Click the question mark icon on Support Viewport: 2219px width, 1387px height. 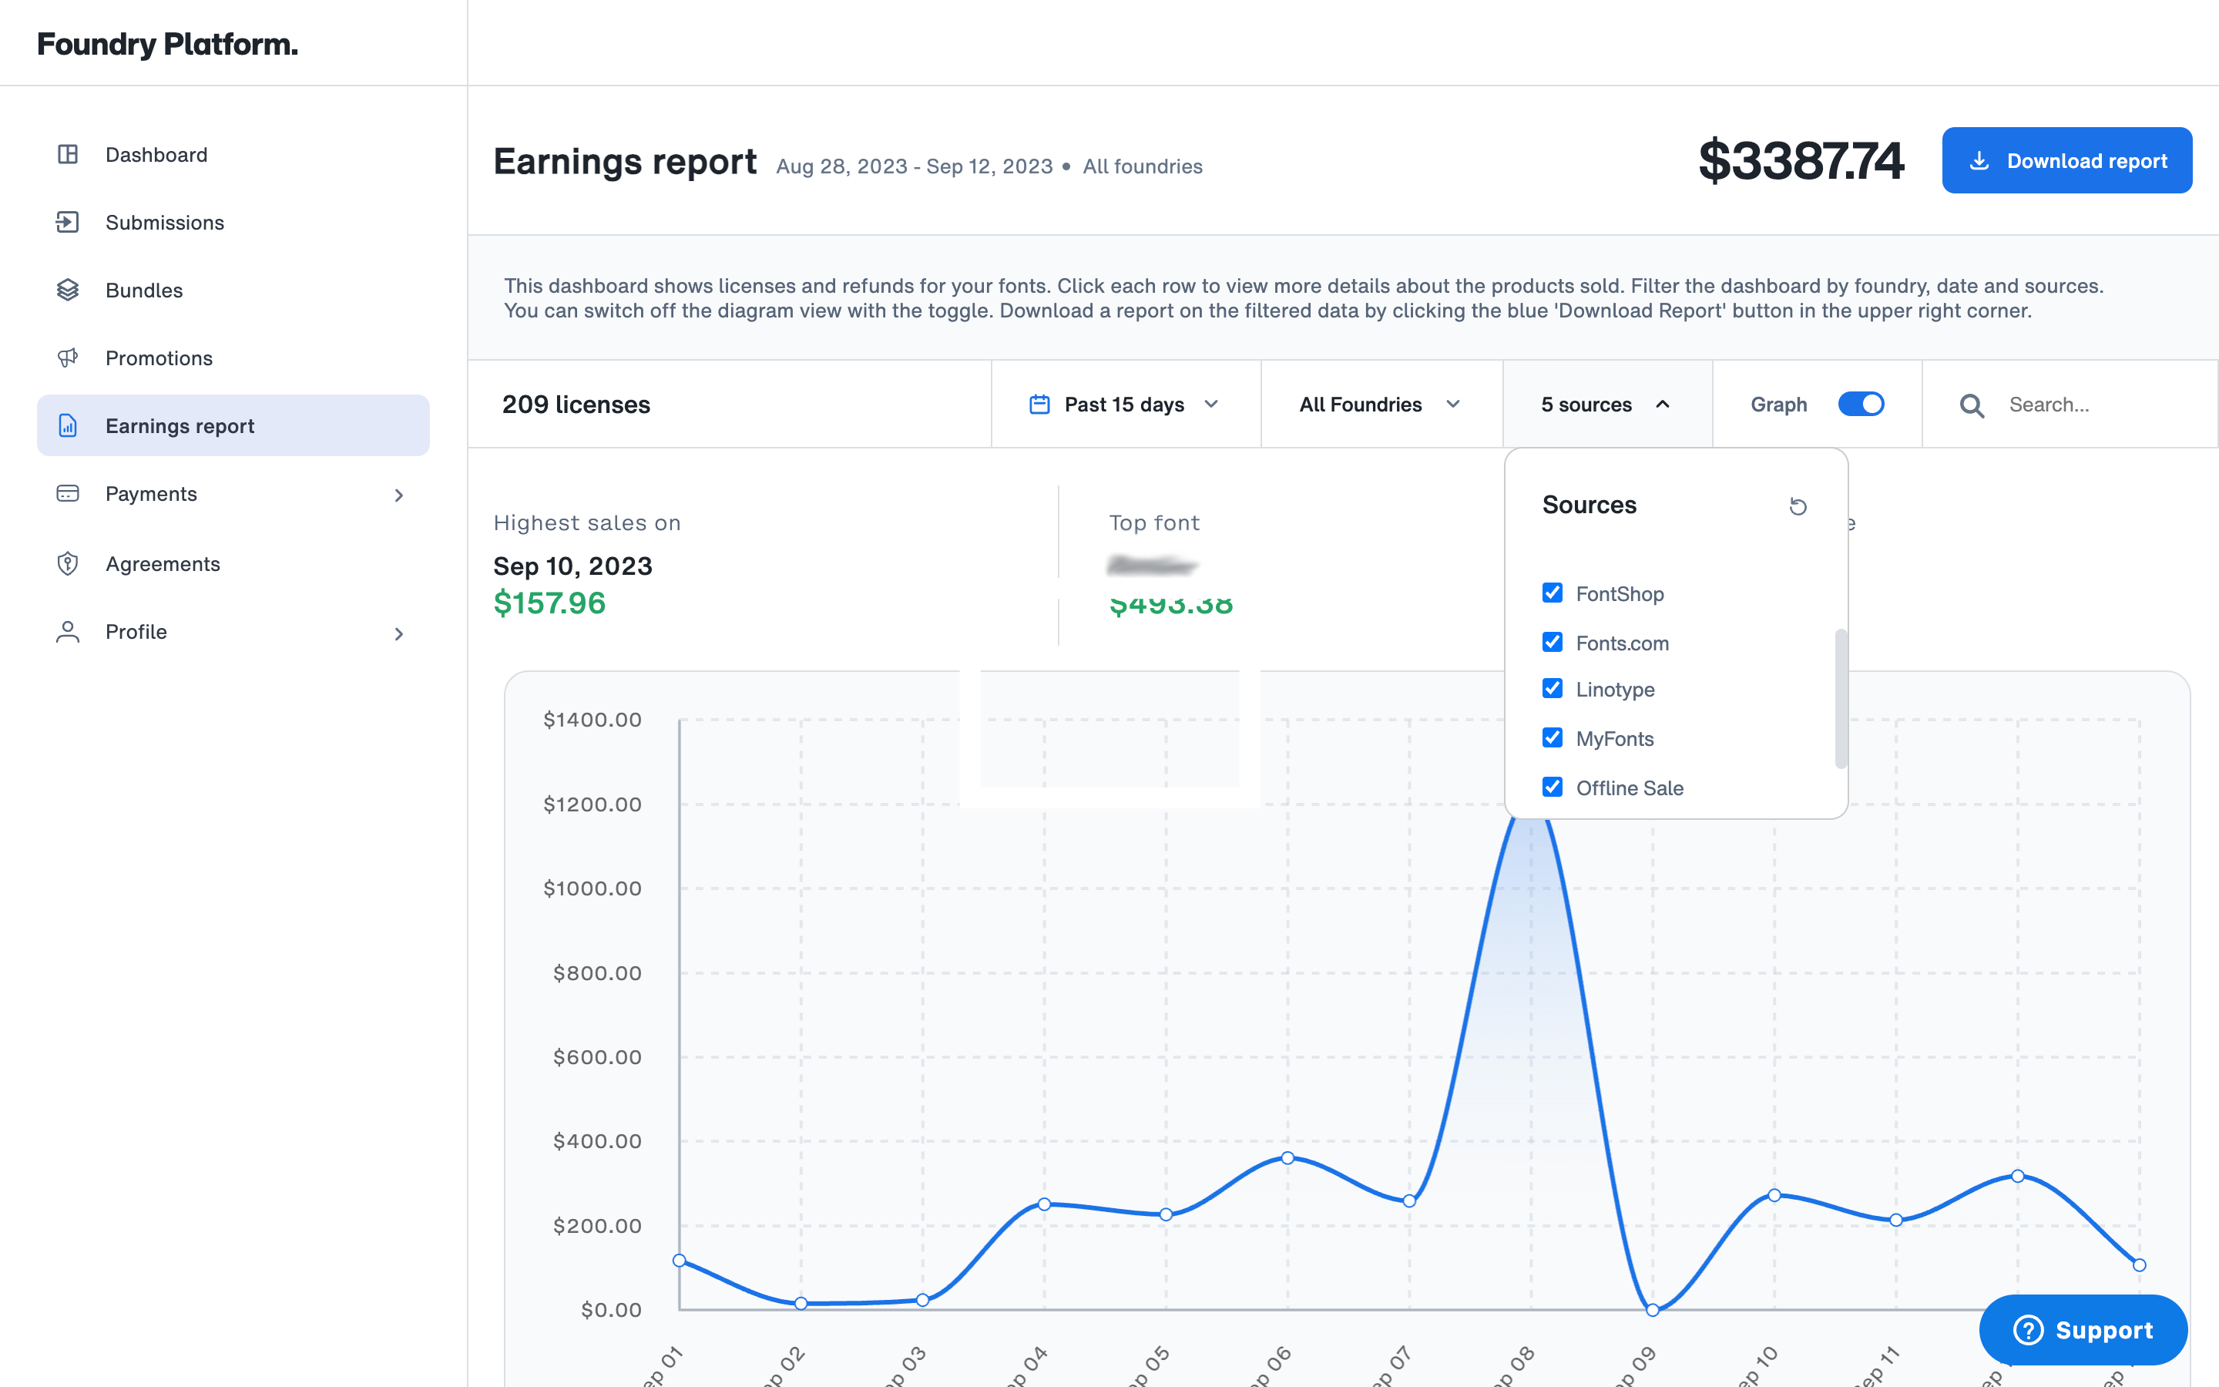click(x=2027, y=1330)
